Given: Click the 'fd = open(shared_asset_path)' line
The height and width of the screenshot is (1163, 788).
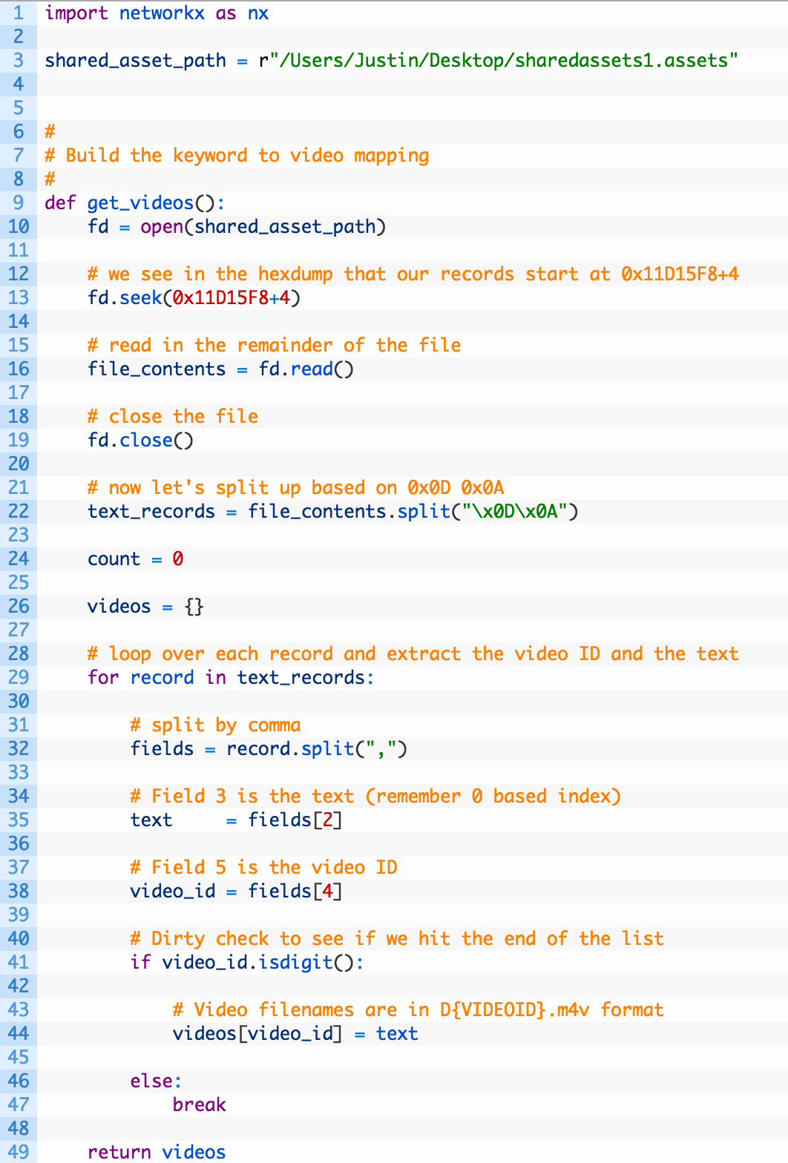Looking at the screenshot, I should click(x=237, y=227).
